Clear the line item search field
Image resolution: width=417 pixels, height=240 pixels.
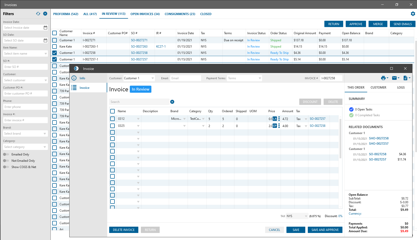coord(172,102)
